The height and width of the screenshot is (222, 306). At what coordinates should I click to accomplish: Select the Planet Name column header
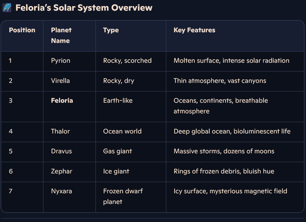pyautogui.click(x=61, y=36)
